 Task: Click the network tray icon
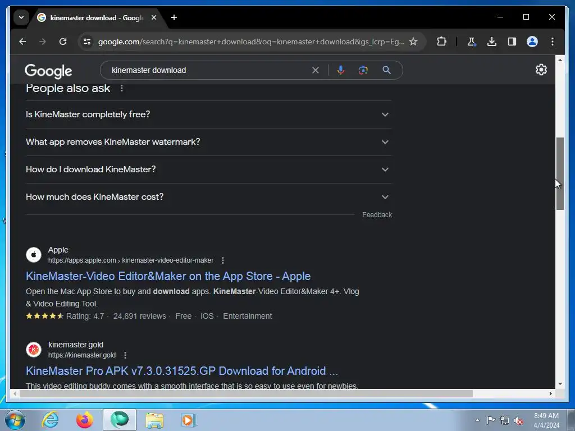(505, 420)
